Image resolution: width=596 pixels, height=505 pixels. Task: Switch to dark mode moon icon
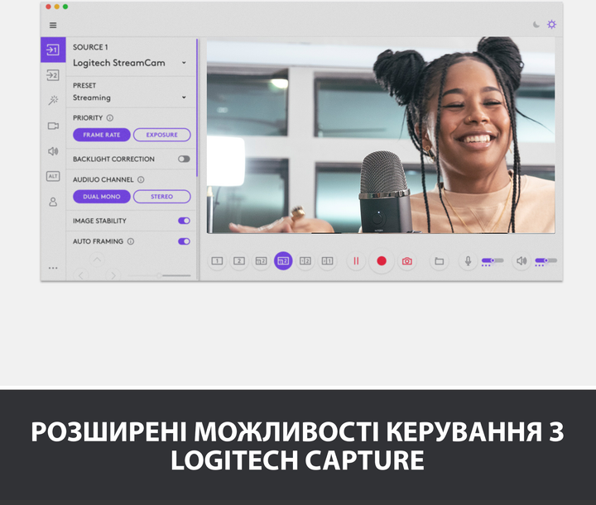click(536, 25)
